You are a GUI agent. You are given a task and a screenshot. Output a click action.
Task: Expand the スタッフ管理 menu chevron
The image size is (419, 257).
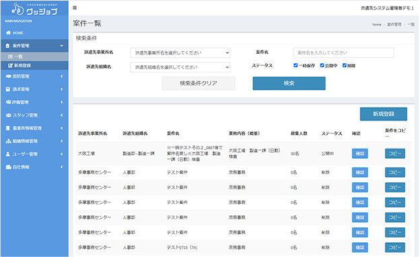(62, 115)
